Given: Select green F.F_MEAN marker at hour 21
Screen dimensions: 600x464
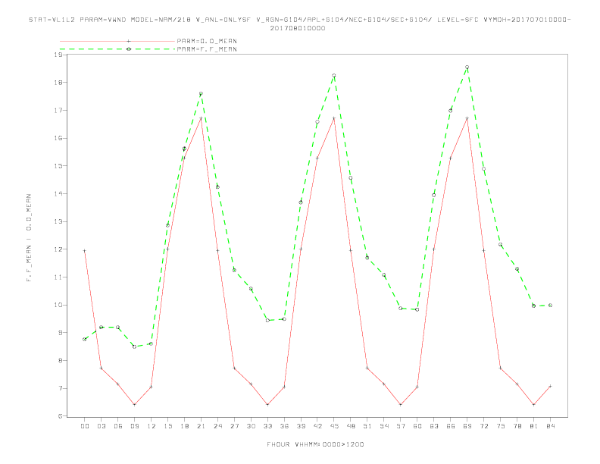Looking at the screenshot, I should pos(201,94).
